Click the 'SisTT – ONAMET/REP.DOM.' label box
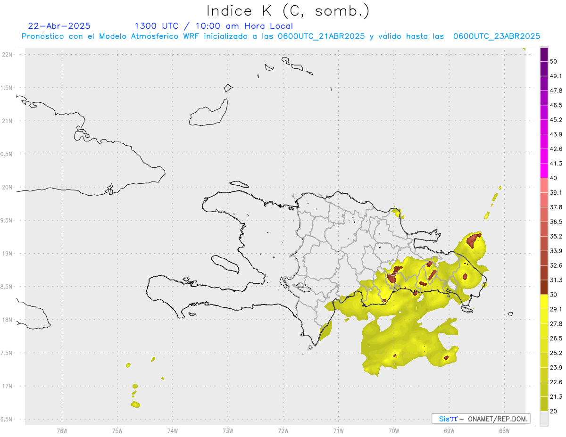The width and height of the screenshot is (566, 437). [481, 419]
